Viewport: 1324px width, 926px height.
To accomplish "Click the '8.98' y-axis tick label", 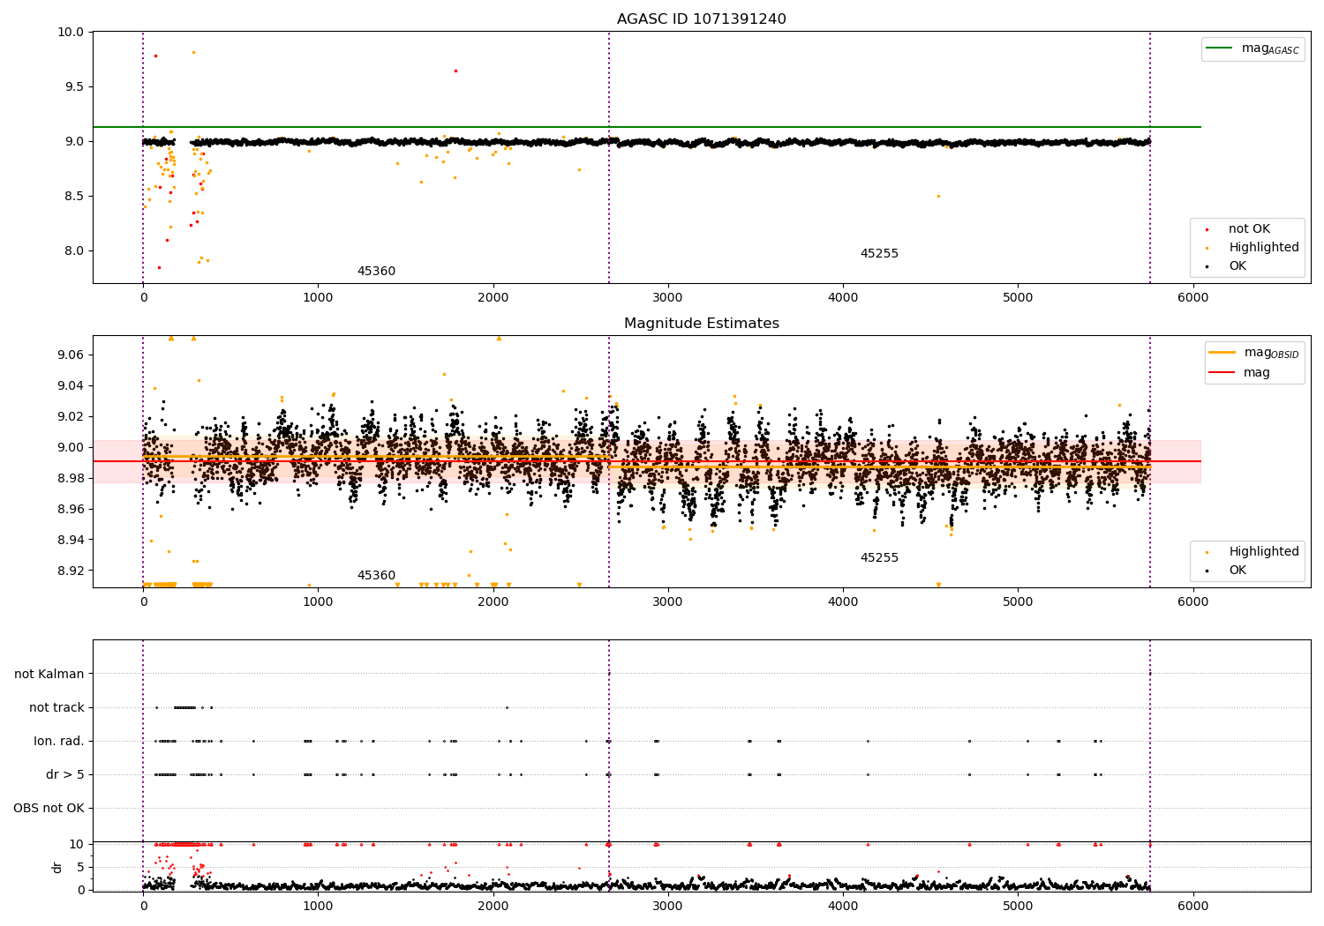I will [71, 478].
